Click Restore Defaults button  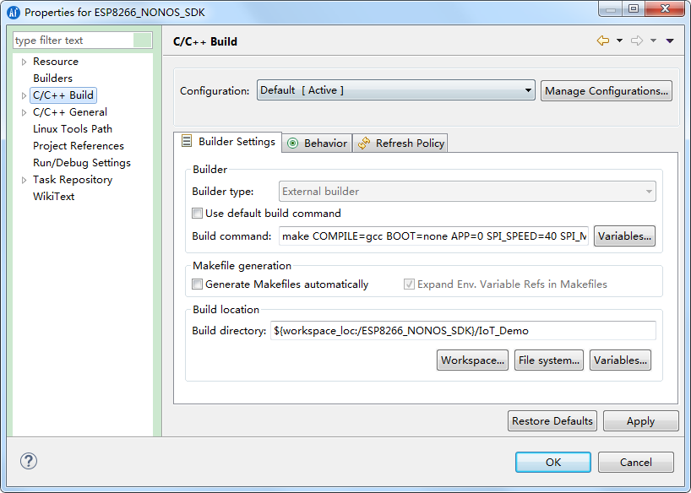coord(552,420)
